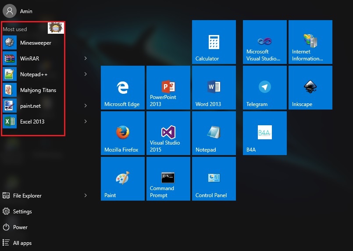
Task: Open the Mozilla Firefox tile
Action: (x=122, y=133)
